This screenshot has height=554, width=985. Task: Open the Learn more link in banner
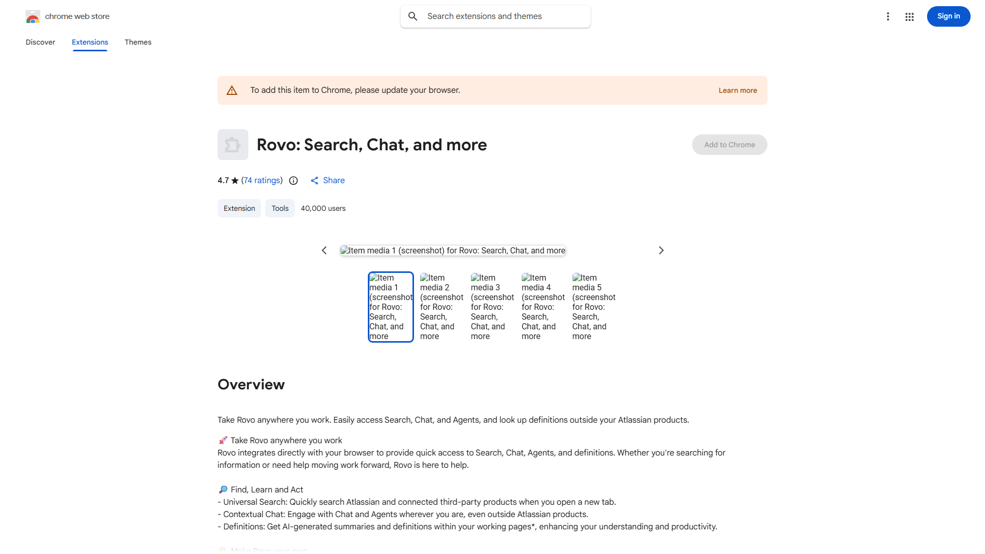[x=737, y=90]
